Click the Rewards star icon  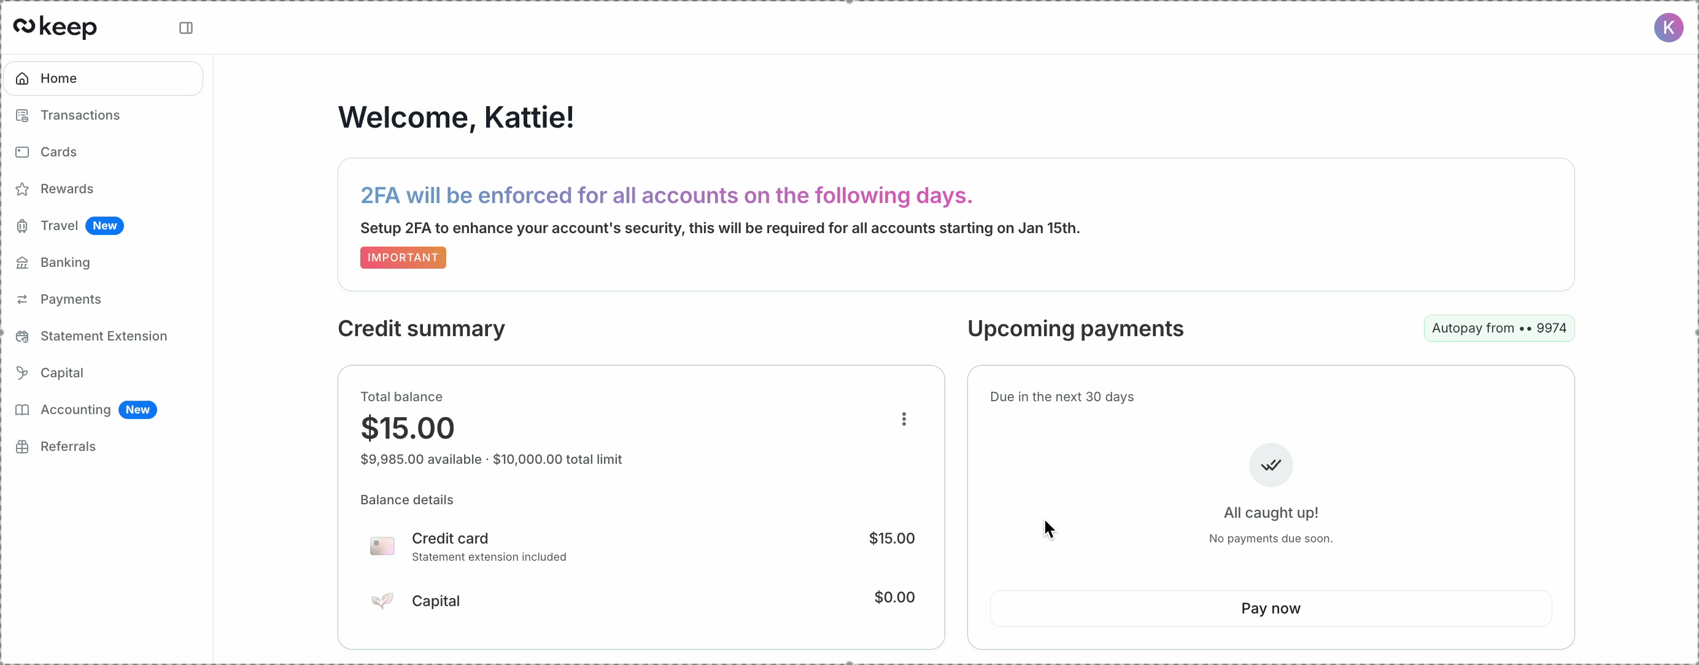coord(23,189)
